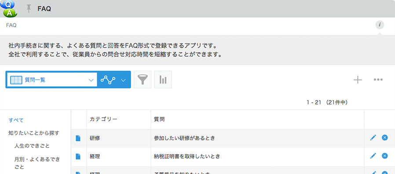
Task: Open the more options ellipsis menu
Action: 378,80
